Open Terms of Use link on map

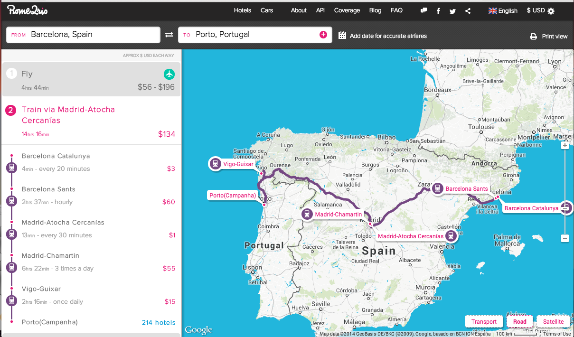tap(557, 334)
